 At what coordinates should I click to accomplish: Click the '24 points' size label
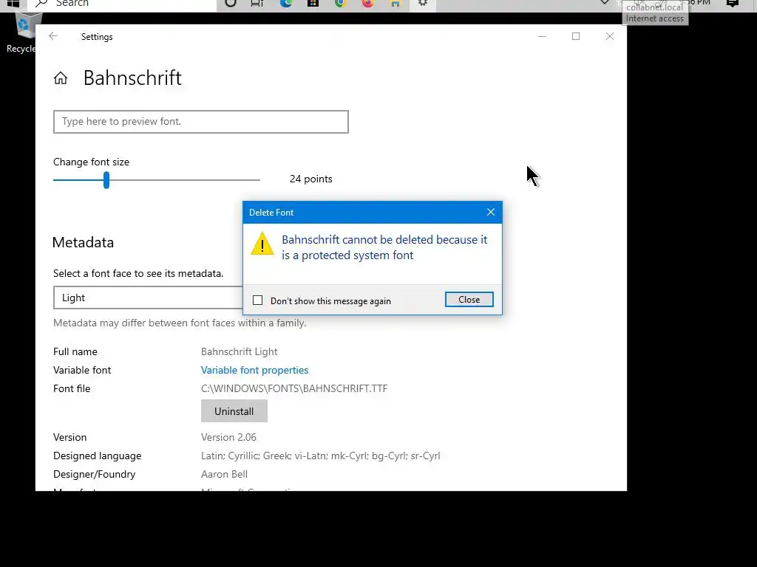[311, 179]
